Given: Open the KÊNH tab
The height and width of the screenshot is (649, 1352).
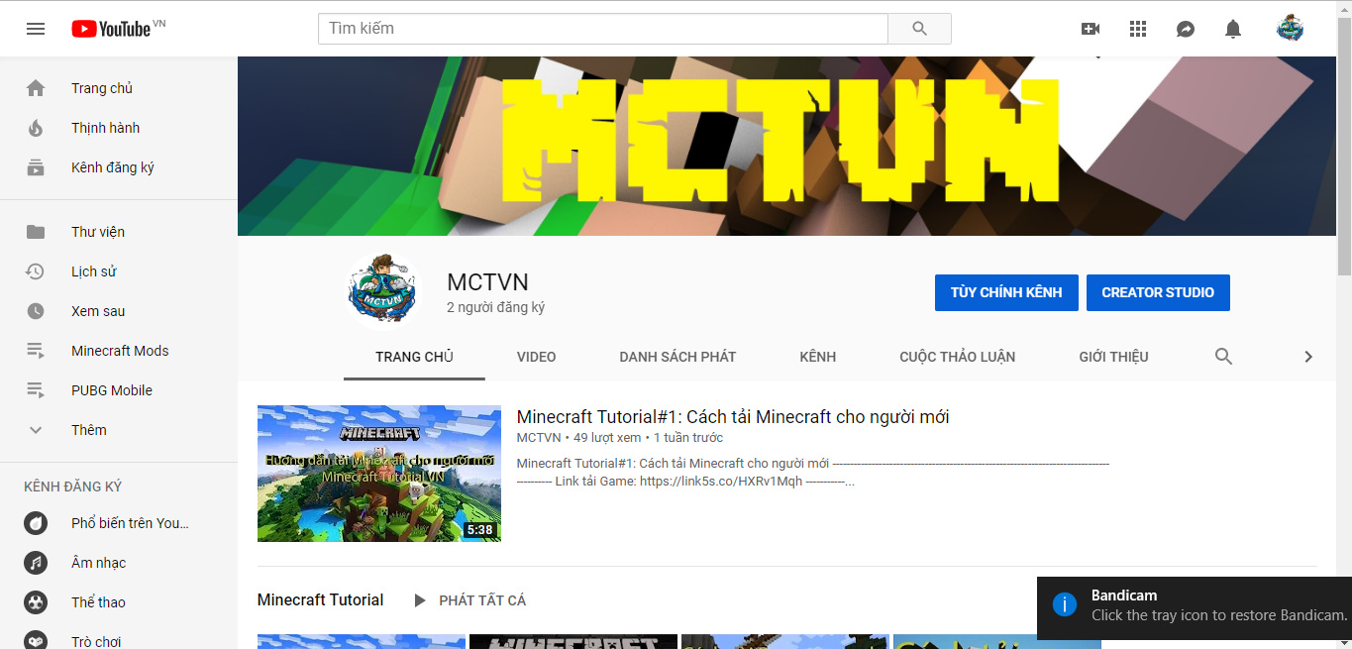Looking at the screenshot, I should click(x=818, y=357).
